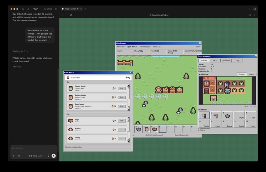Click the Share button in top bar
This screenshot has width=266, height=172.
pyautogui.click(x=48, y=9)
